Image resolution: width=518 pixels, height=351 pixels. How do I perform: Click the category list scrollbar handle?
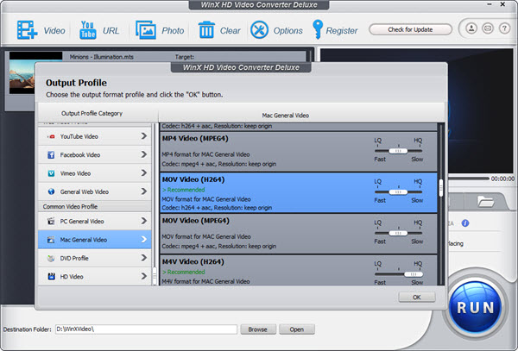point(154,274)
